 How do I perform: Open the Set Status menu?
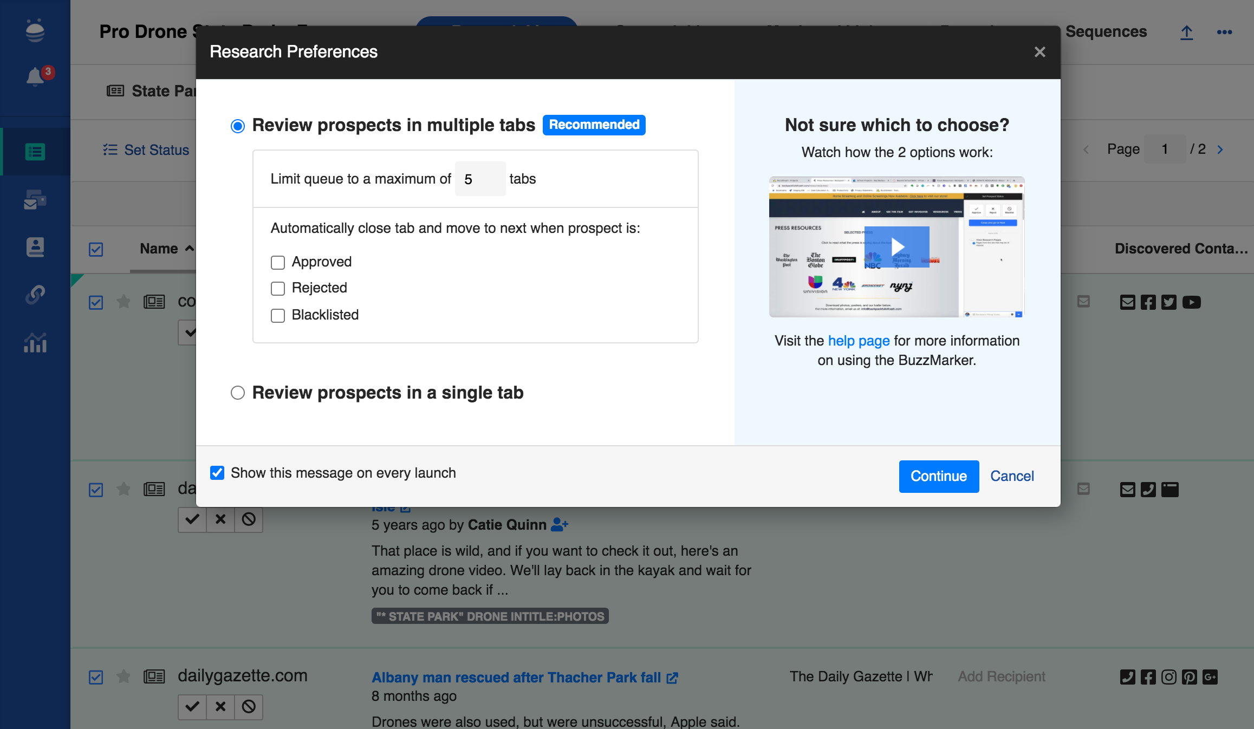(146, 150)
